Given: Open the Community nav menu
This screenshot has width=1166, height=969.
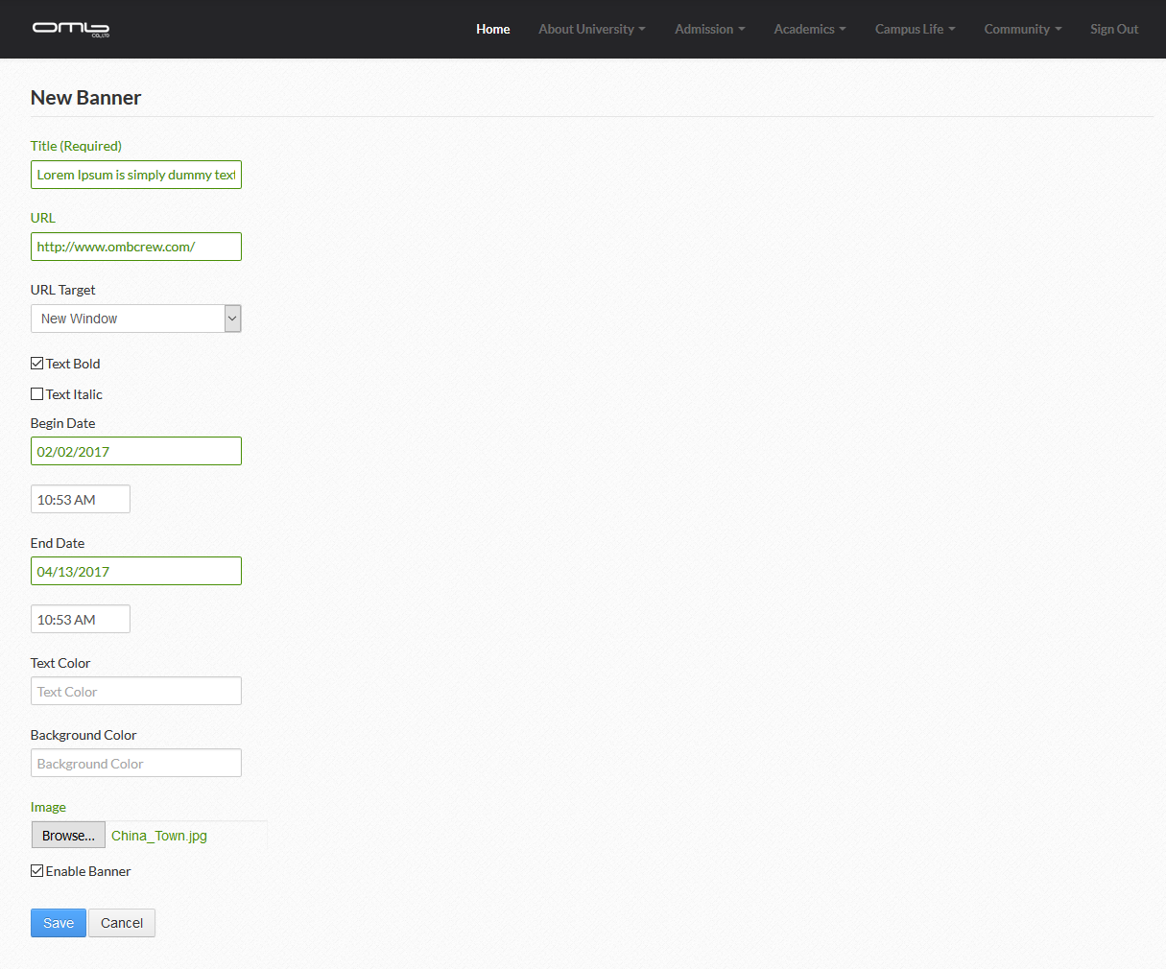Looking at the screenshot, I should pyautogui.click(x=1022, y=29).
